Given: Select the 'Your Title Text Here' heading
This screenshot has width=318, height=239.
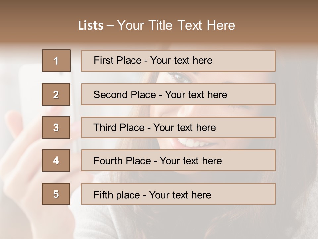Looking at the screenshot, I should click(x=176, y=25).
